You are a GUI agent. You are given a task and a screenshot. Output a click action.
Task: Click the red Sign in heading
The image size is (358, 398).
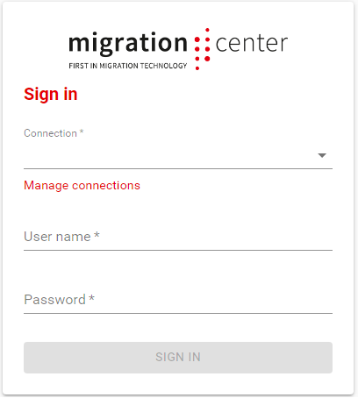(51, 95)
